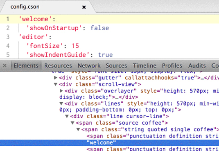Expand the gutter div node
The width and height of the screenshot is (219, 151).
point(56,77)
